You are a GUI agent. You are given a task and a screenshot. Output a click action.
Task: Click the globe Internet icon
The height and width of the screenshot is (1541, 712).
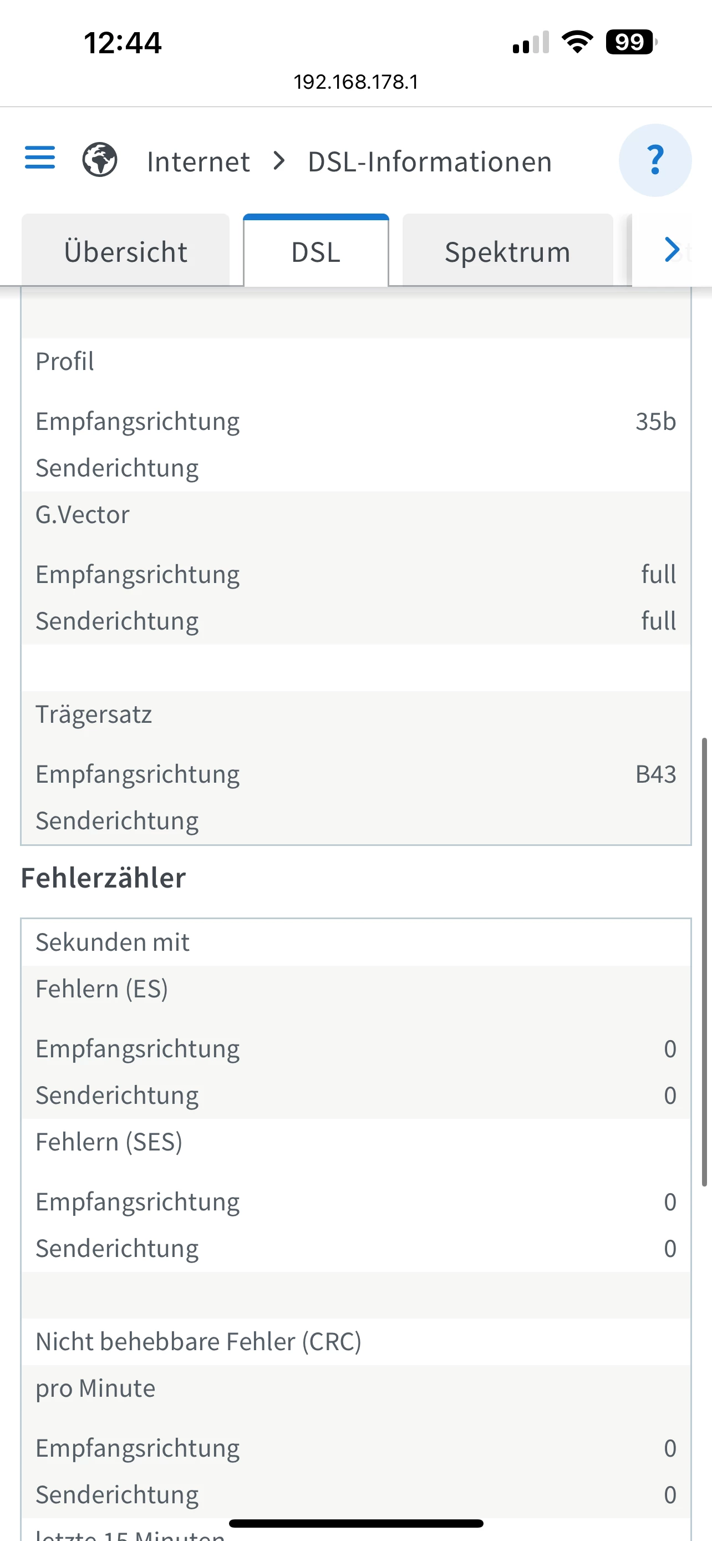(100, 160)
